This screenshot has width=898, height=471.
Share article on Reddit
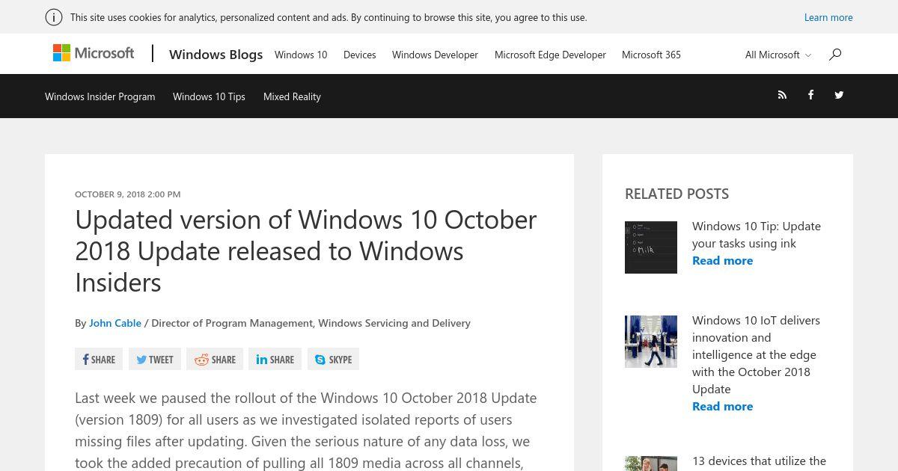coord(215,359)
